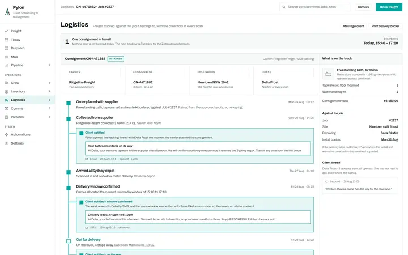Image resolution: width=408 pixels, height=255 pixels.
Task: Click the Invoices document icon
Action: 6,117
